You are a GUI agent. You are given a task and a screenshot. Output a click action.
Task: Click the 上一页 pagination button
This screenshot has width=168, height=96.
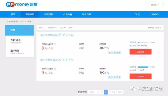click(x=99, y=92)
